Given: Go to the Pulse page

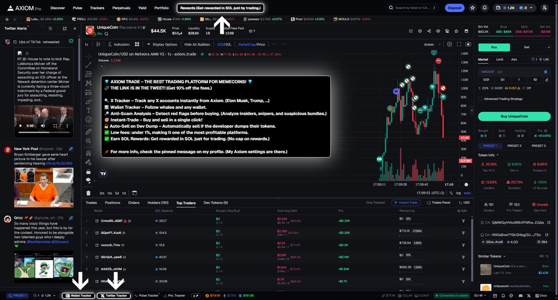Looking at the screenshot, I should click(x=78, y=8).
